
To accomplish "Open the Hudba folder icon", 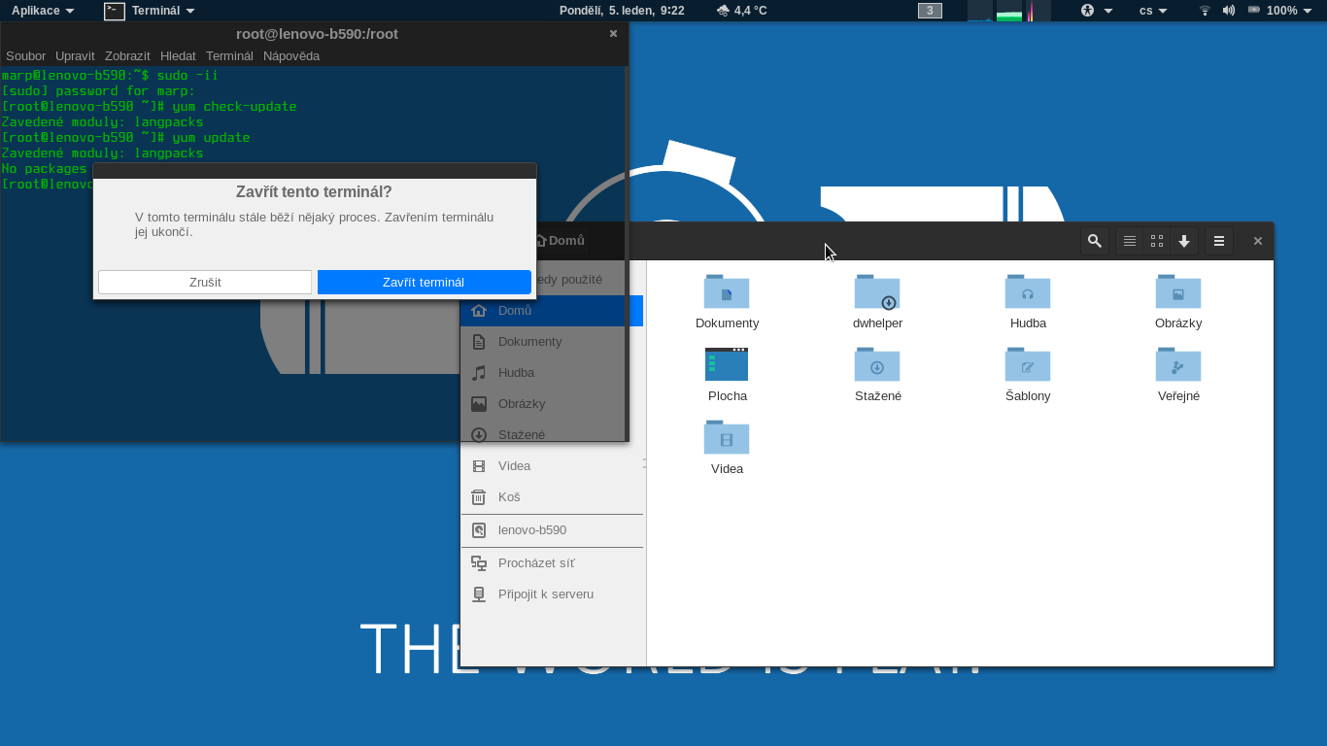I will (x=1028, y=291).
